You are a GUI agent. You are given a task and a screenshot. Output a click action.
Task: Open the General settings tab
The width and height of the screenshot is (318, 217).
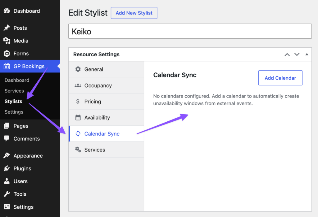coord(107,69)
